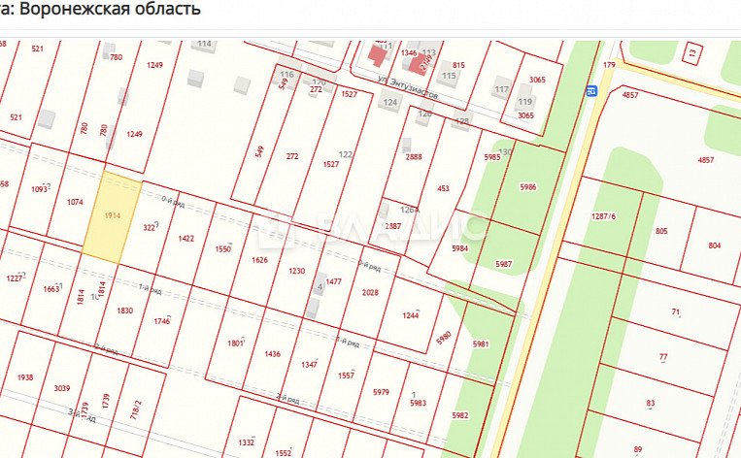Click the parcel label 5987
The height and width of the screenshot is (458, 741).
pyautogui.click(x=504, y=264)
